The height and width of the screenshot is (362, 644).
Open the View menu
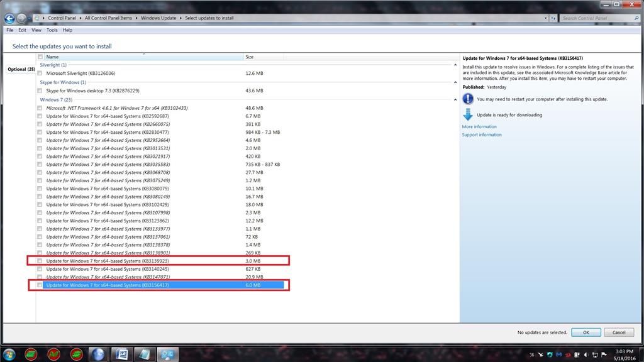36,30
